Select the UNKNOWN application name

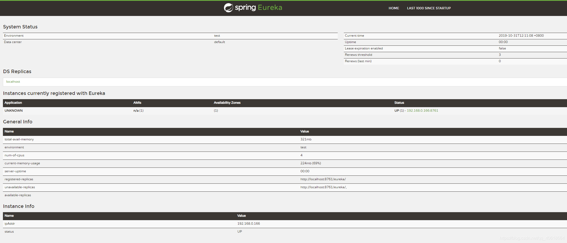(x=14, y=111)
